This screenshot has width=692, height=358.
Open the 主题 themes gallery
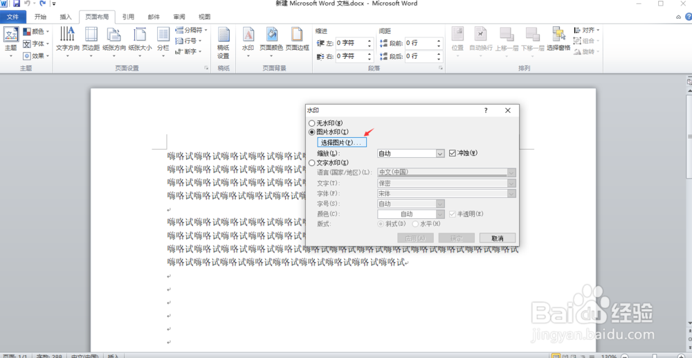10,42
